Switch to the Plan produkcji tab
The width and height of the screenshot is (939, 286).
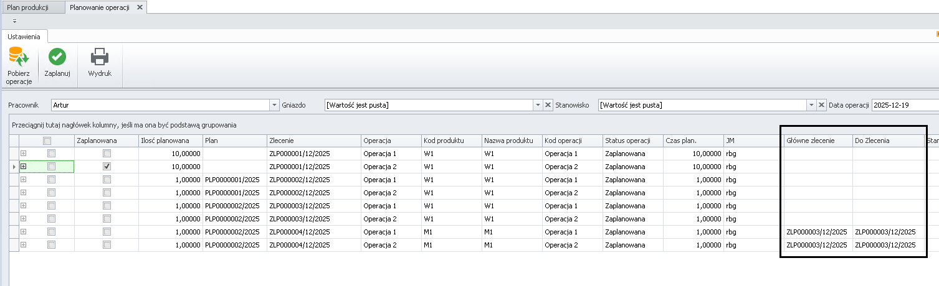32,7
